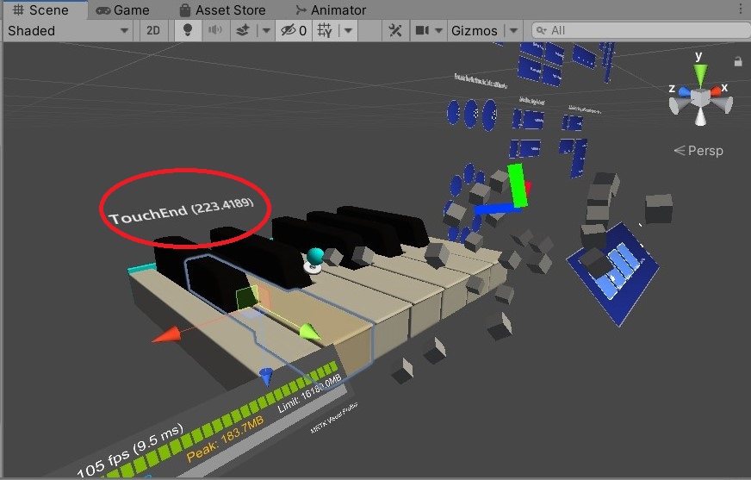Select the large blue tilted menu panel
This screenshot has height=480, width=751.
(612, 273)
